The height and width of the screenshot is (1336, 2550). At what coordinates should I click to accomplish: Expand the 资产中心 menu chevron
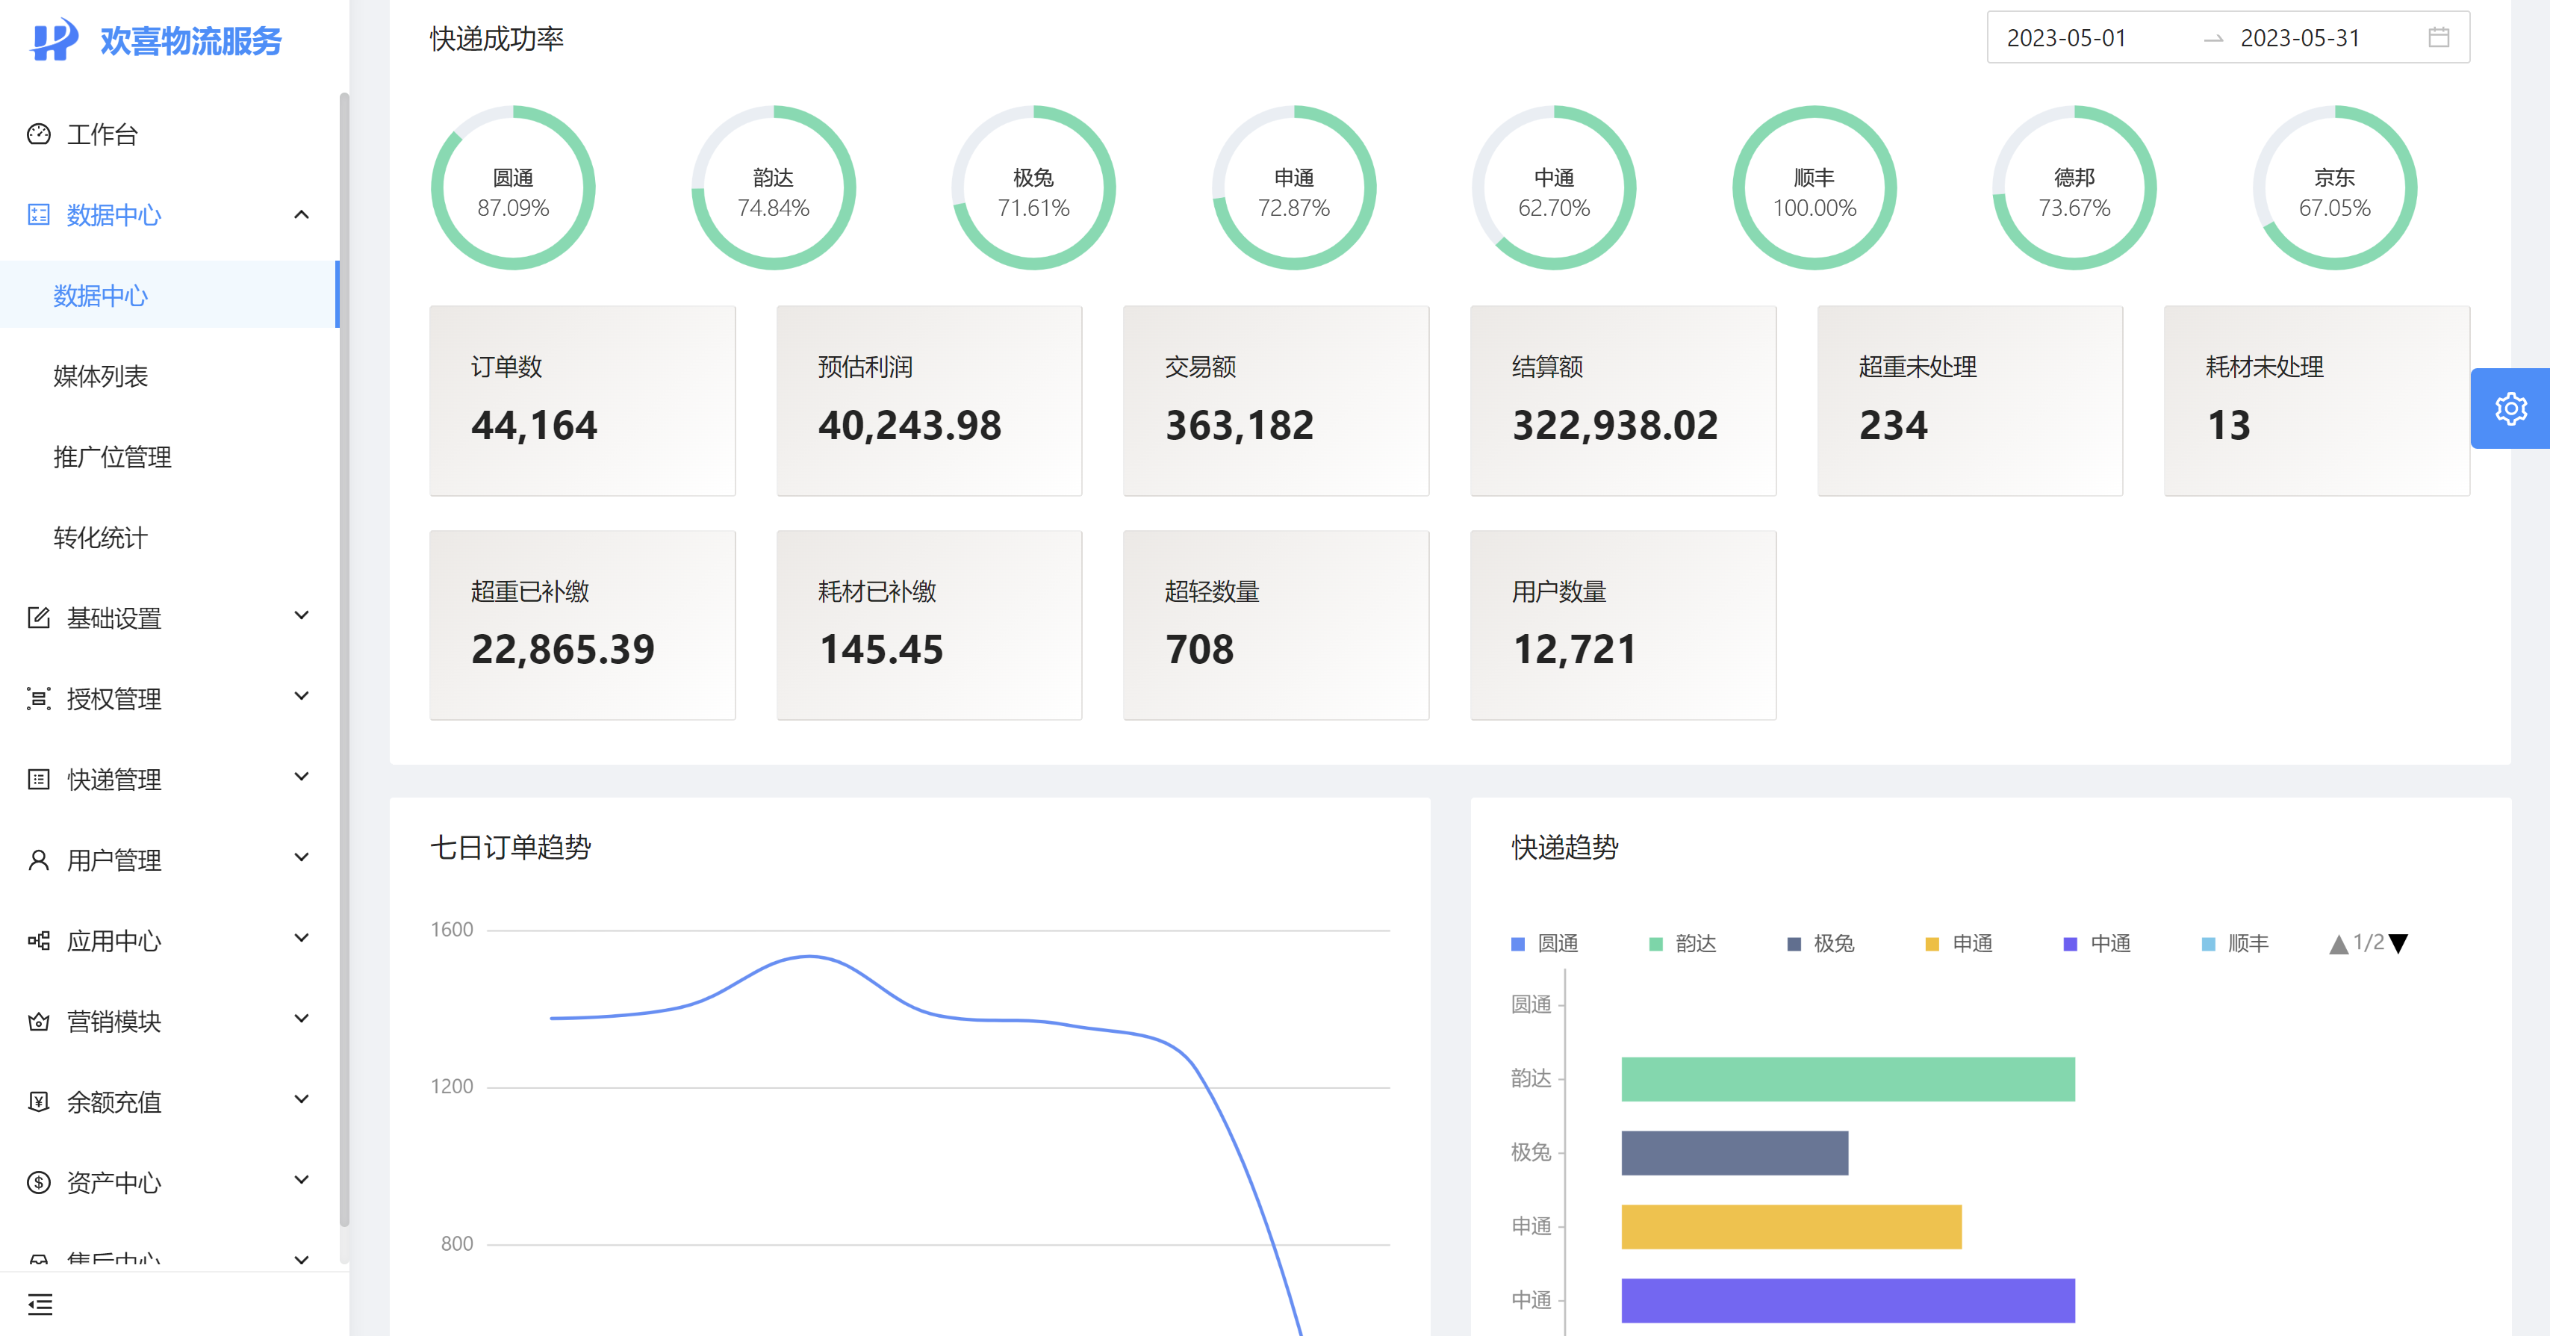(x=302, y=1181)
